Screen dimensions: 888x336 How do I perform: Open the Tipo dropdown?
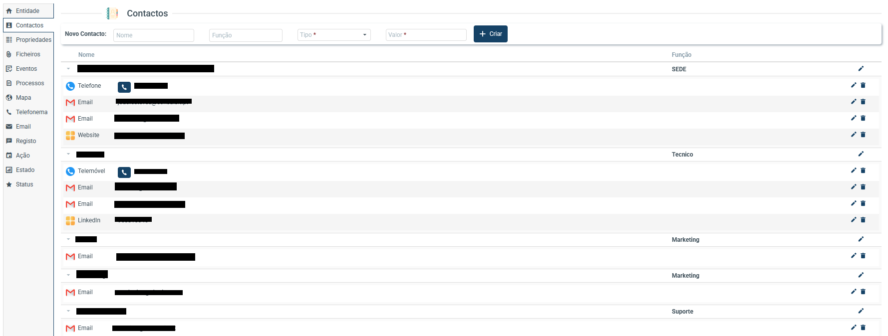click(334, 35)
